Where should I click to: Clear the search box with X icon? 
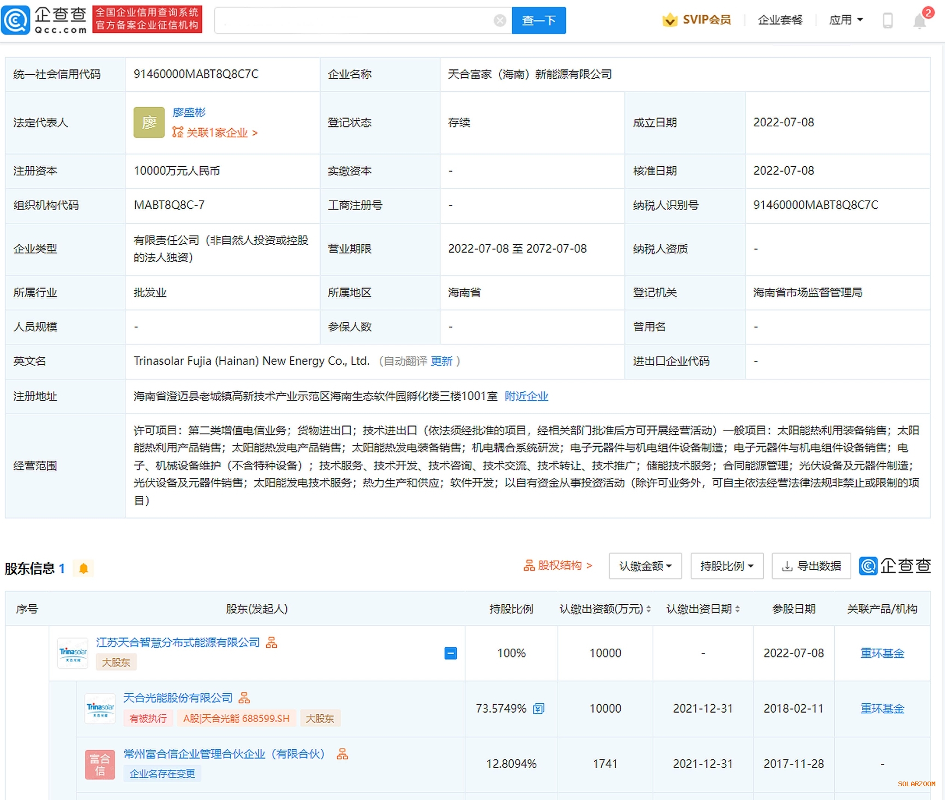[x=500, y=20]
